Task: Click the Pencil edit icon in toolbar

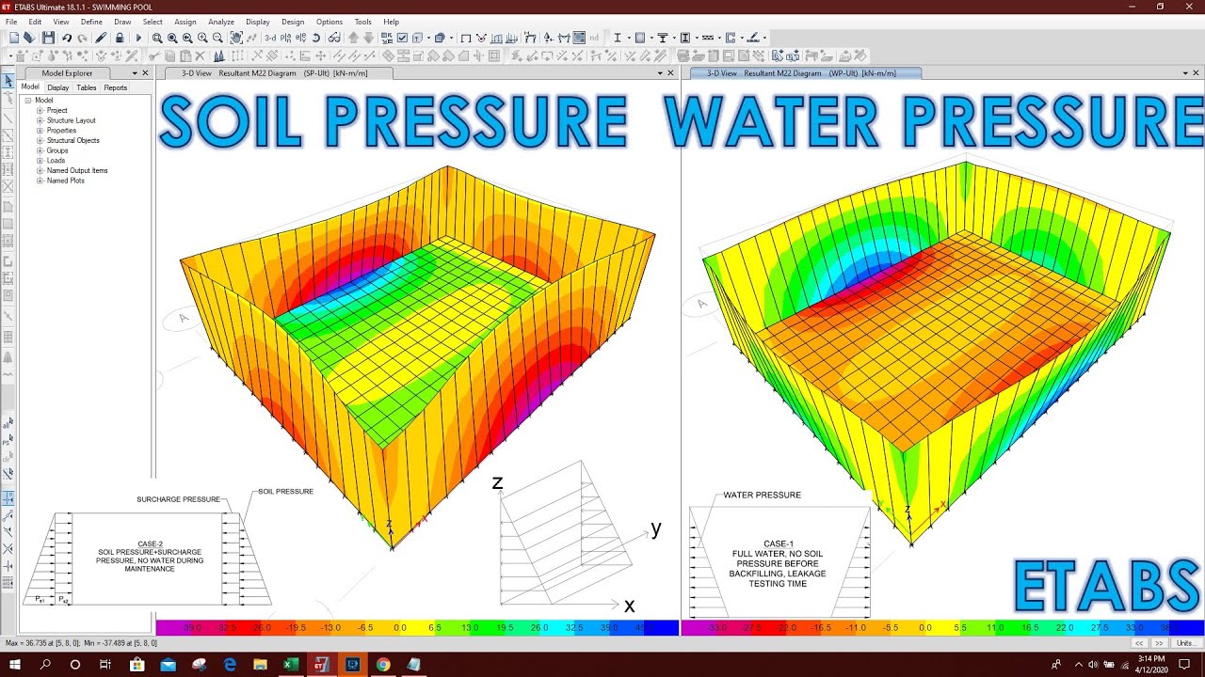Action: (x=101, y=38)
